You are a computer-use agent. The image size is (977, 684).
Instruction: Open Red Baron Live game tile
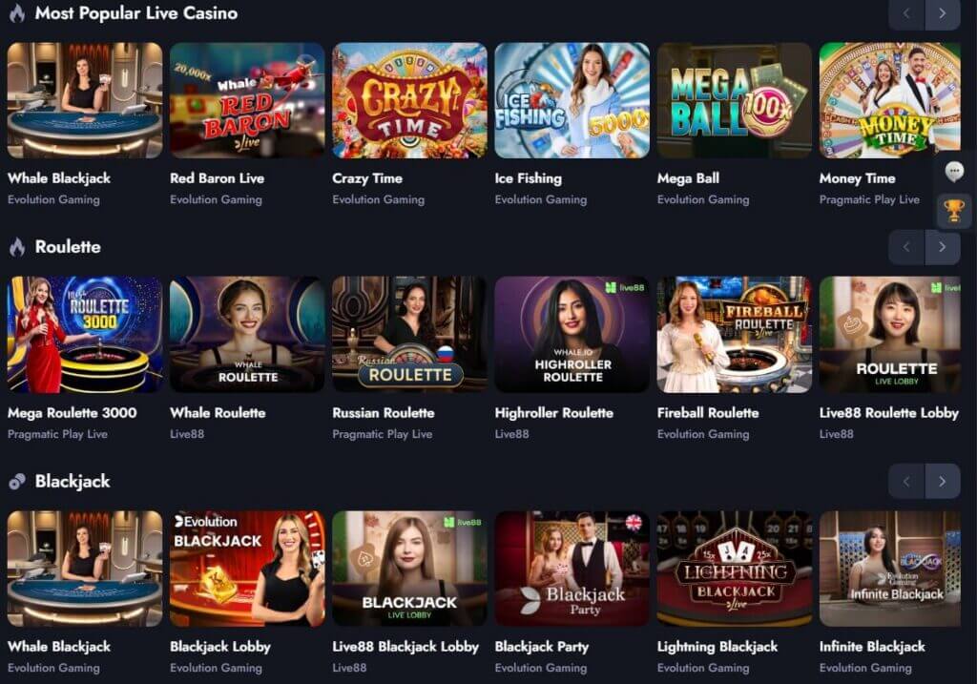[247, 100]
